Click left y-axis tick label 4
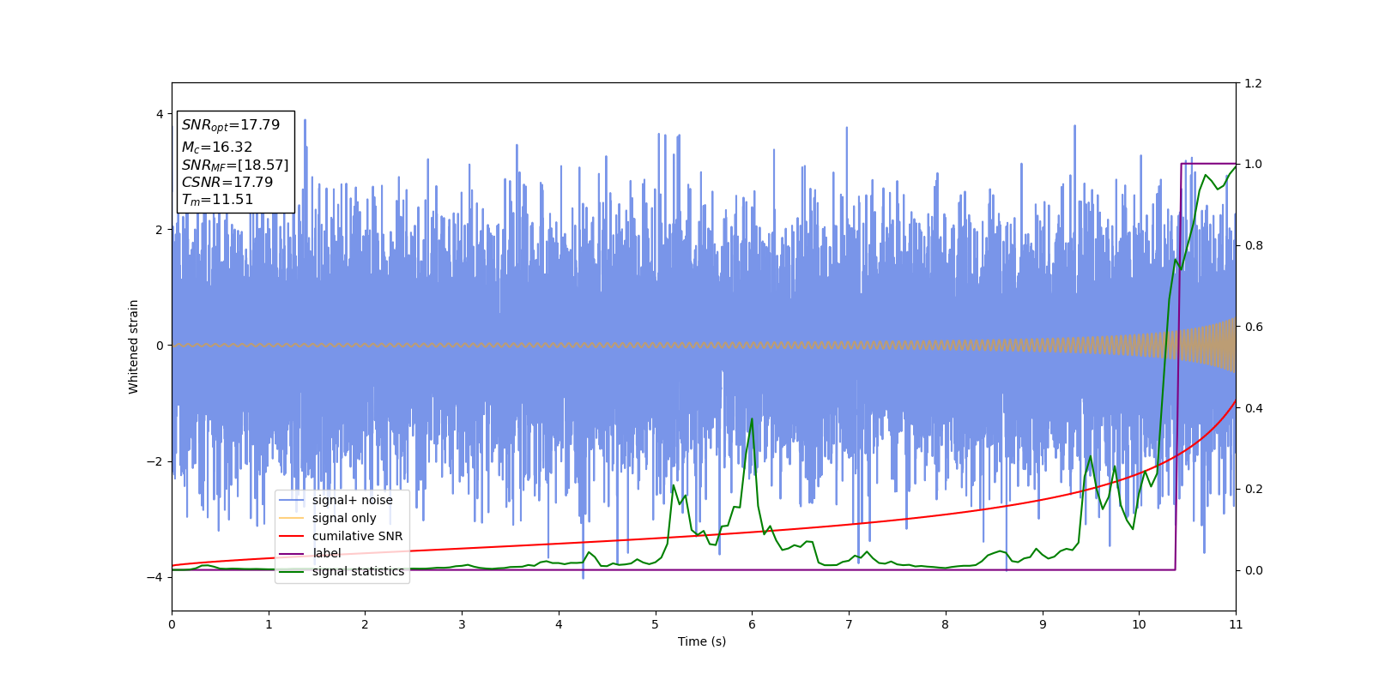The image size is (1373, 686). coord(160,114)
